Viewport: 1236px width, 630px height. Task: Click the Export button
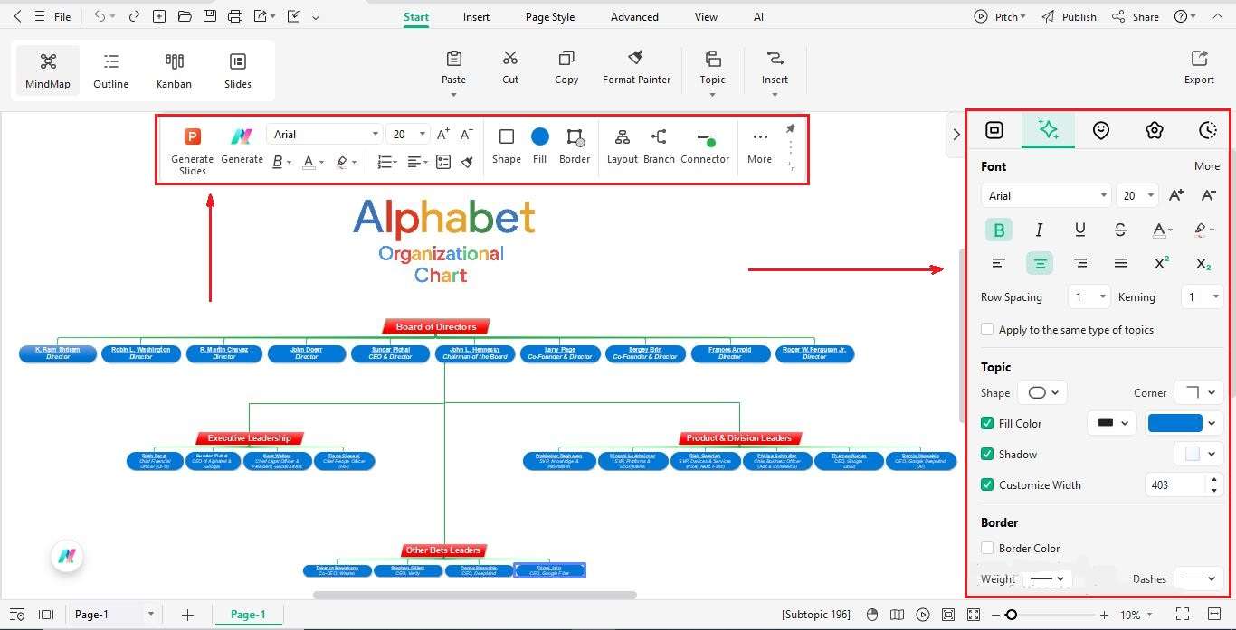coord(1199,68)
